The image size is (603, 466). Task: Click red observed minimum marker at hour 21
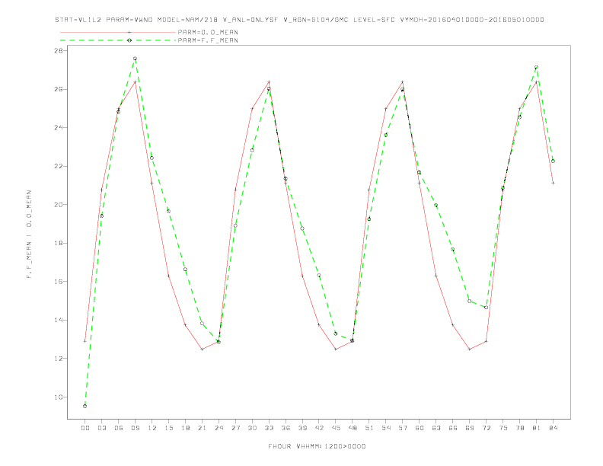202,349
